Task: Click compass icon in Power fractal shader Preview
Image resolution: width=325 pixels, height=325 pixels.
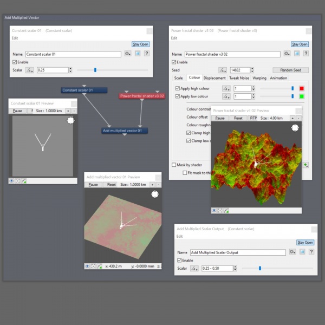Action: tap(295, 128)
